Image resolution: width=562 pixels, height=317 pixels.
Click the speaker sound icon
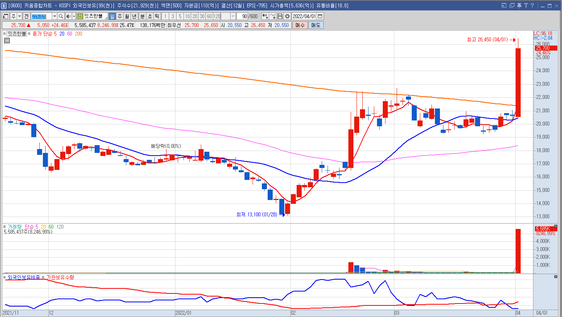click(68, 16)
